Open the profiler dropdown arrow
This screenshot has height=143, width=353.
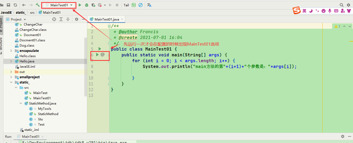[105, 5]
